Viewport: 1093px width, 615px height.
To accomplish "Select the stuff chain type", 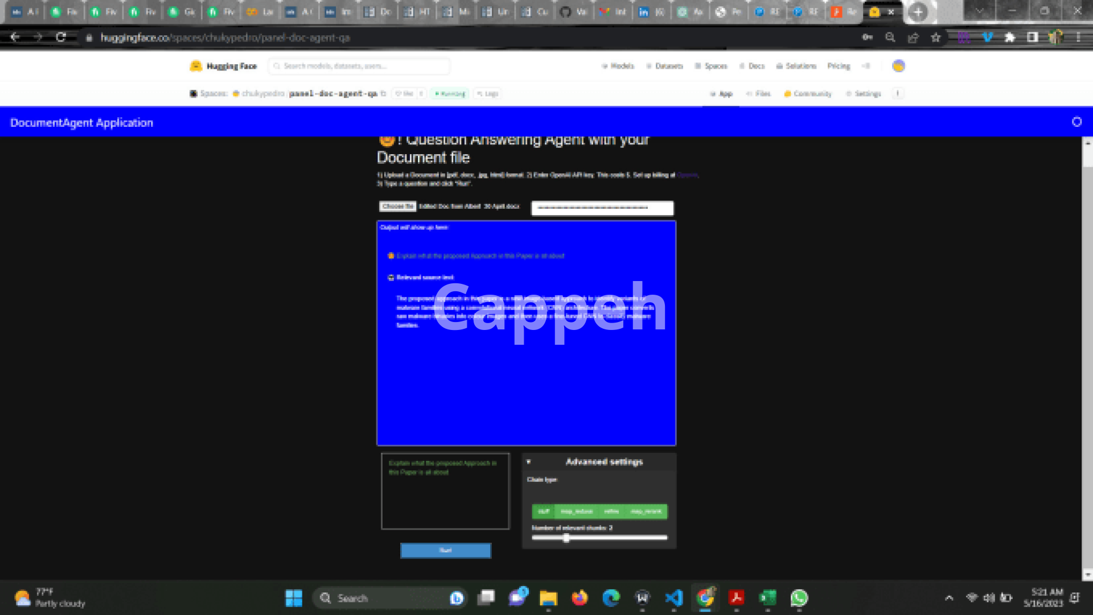I will point(544,511).
